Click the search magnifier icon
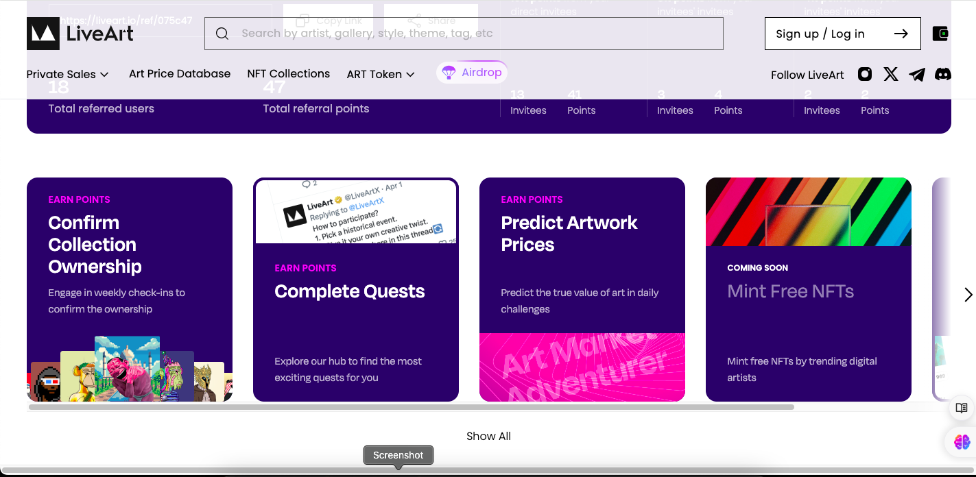The height and width of the screenshot is (477, 976). point(222,34)
